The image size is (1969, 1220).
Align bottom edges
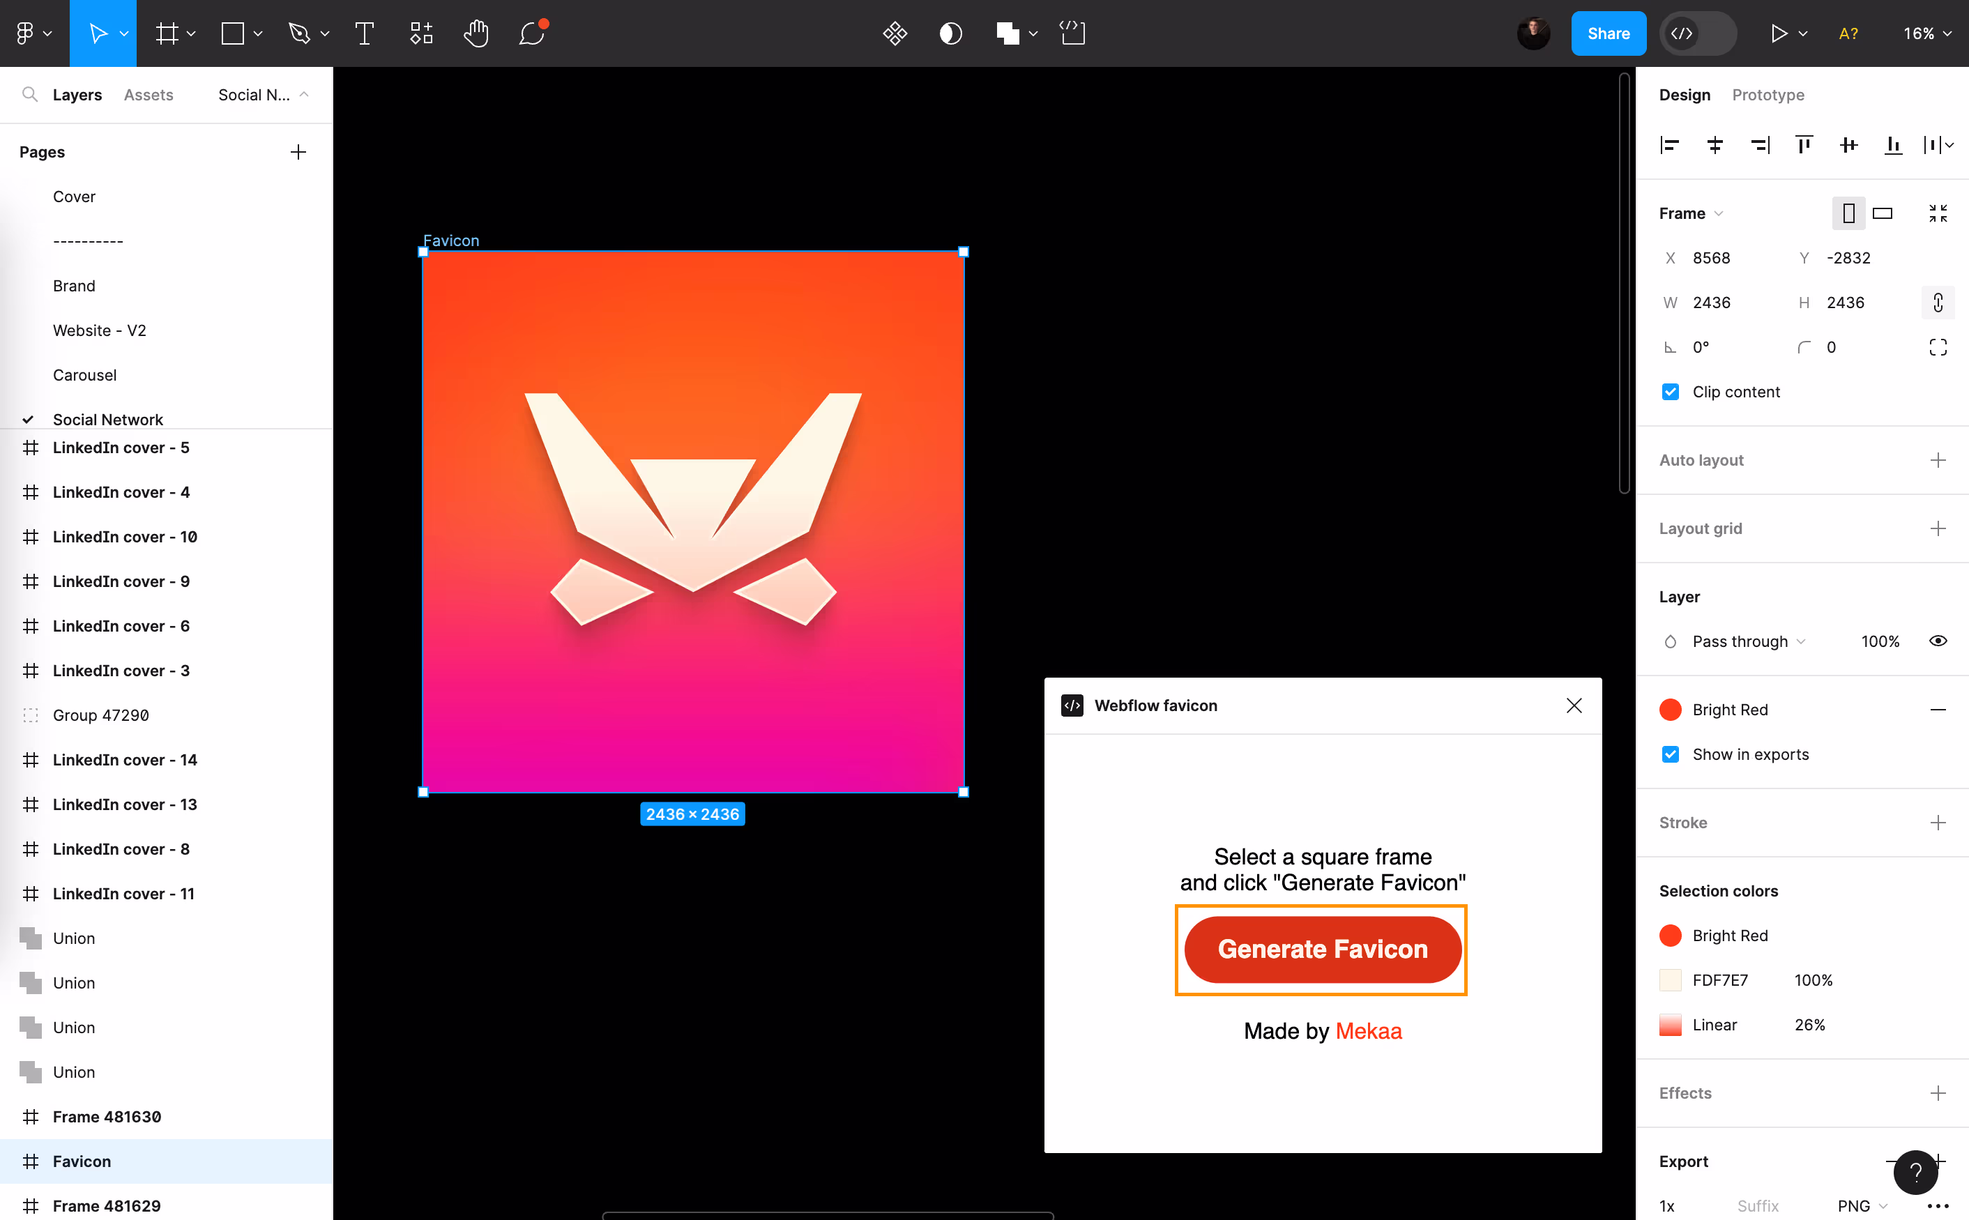click(1893, 145)
